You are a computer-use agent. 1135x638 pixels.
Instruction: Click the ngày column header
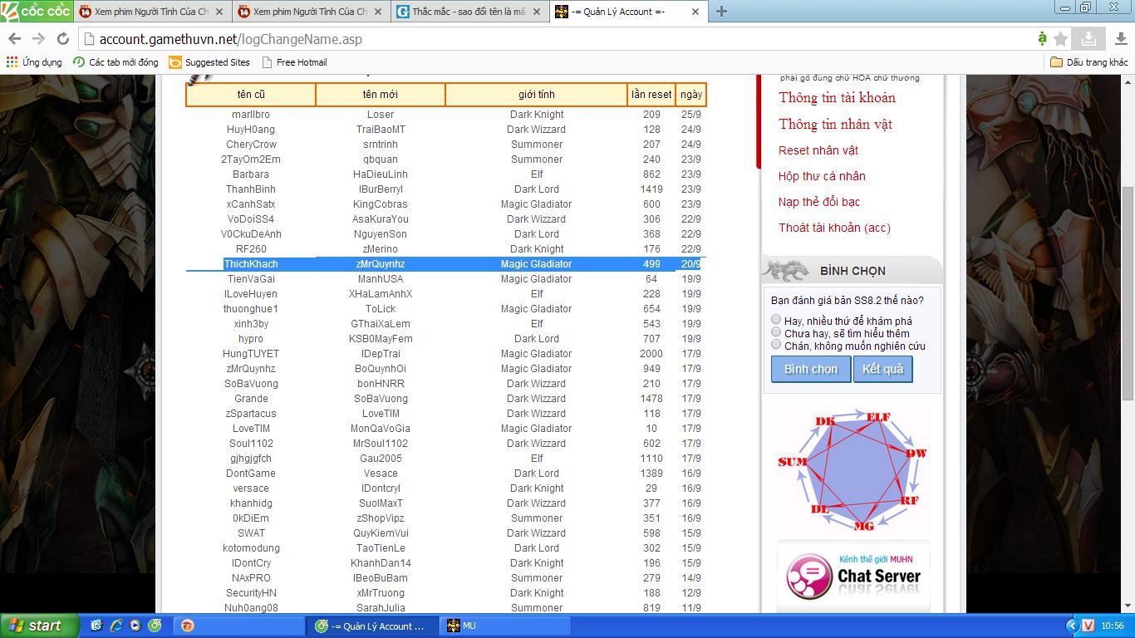coord(690,95)
